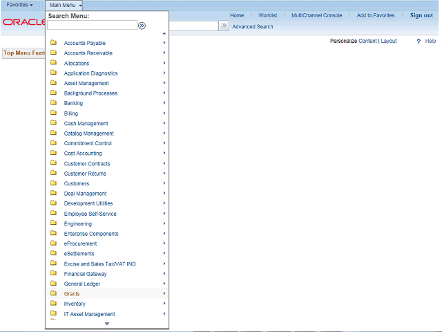This screenshot has width=442, height=332.
Task: Click the Customer Contracts folder icon
Action: [53, 163]
